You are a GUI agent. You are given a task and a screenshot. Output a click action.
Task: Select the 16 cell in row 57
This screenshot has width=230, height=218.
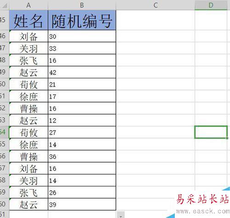pyautogui.click(x=82, y=169)
